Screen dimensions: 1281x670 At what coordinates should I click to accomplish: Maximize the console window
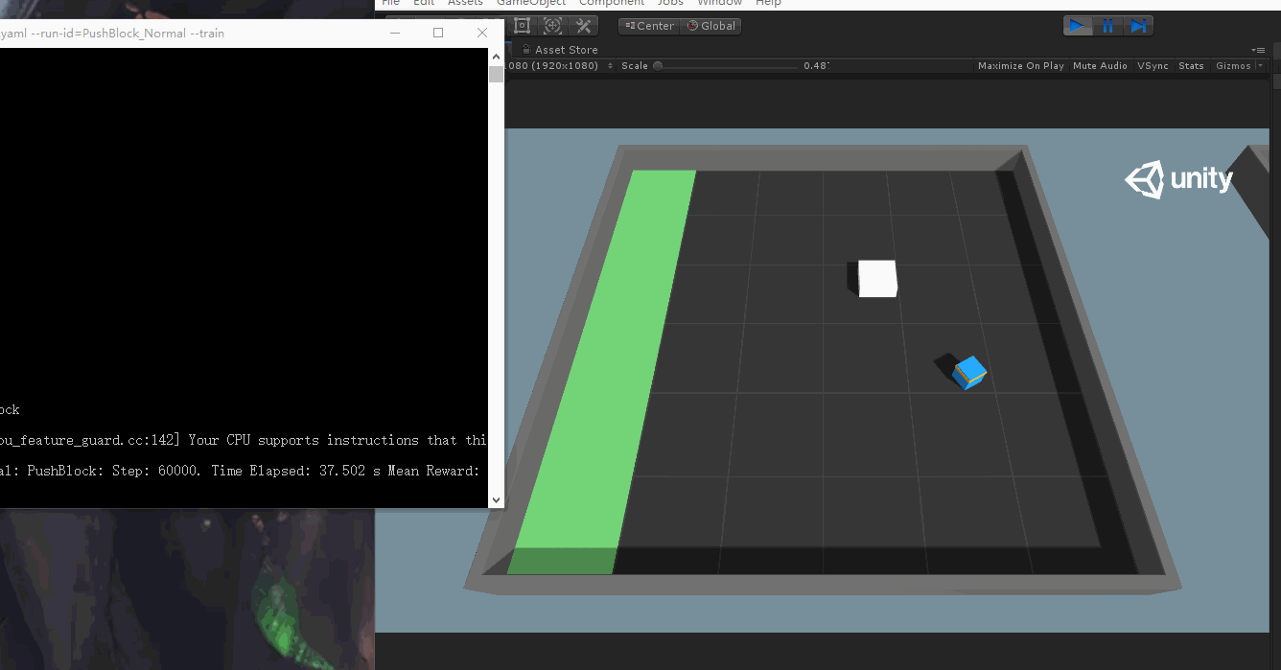pyautogui.click(x=438, y=33)
